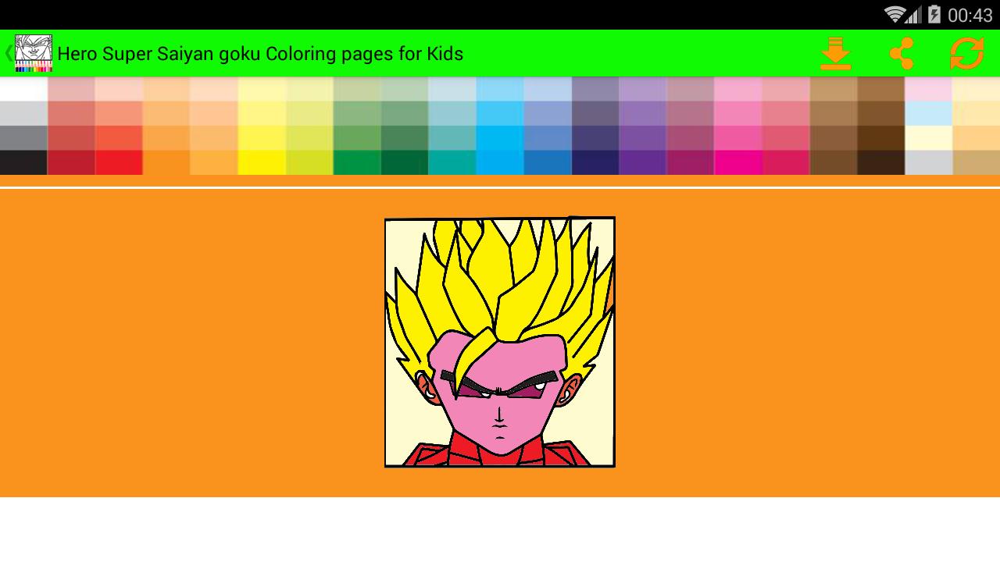Tap the share icon
The width and height of the screenshot is (1000, 562).
click(902, 54)
